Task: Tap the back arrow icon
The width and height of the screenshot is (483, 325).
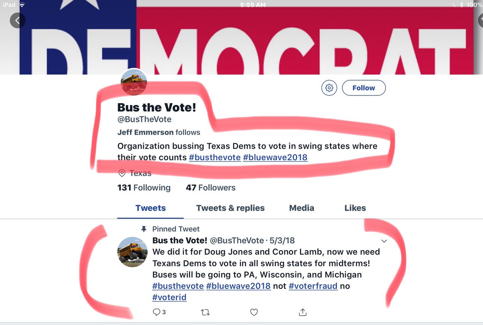Action: (18, 20)
